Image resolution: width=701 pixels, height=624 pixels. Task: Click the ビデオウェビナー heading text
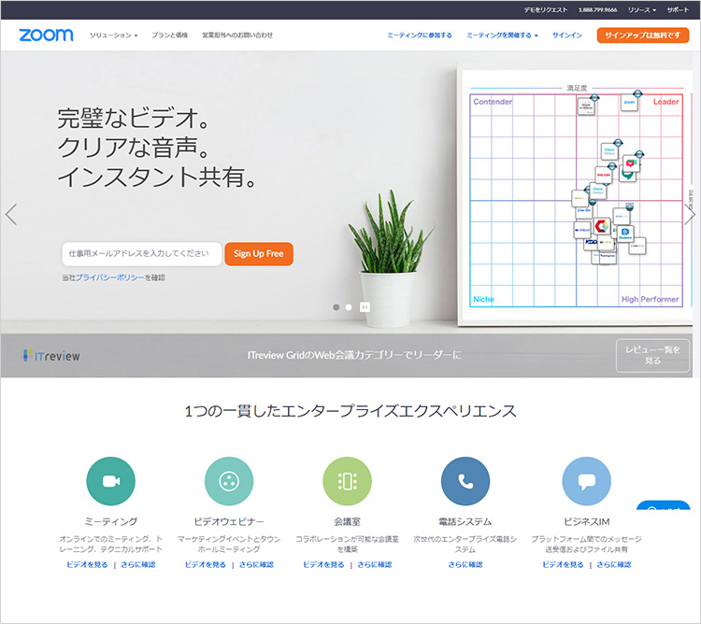tap(229, 521)
